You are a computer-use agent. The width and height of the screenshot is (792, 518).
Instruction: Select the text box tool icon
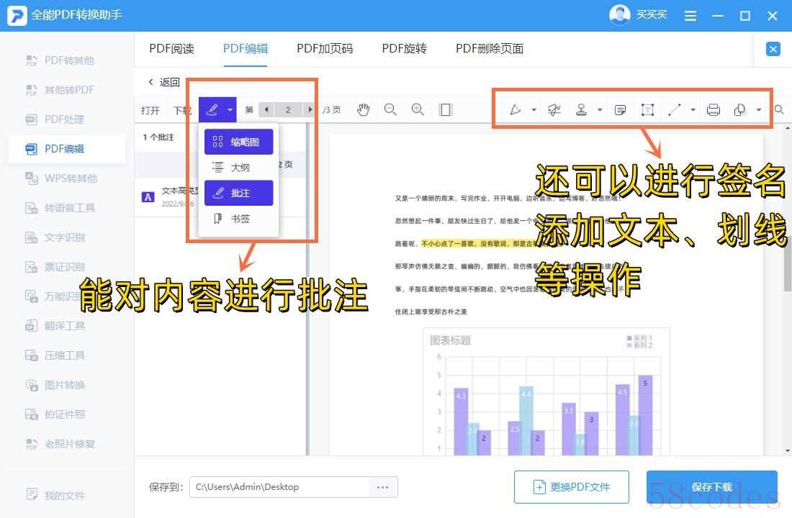647,110
